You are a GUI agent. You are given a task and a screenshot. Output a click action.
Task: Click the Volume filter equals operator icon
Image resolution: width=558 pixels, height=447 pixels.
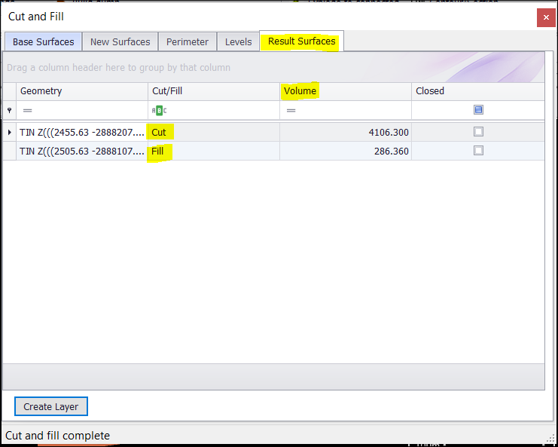tap(291, 110)
